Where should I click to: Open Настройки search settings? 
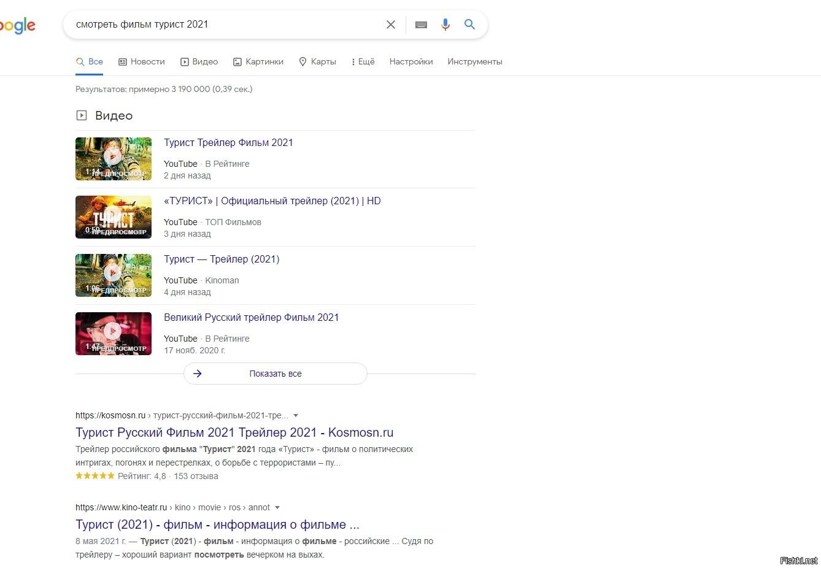pyautogui.click(x=411, y=61)
